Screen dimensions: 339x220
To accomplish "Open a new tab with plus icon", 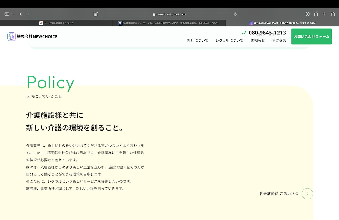I will (x=324, y=14).
